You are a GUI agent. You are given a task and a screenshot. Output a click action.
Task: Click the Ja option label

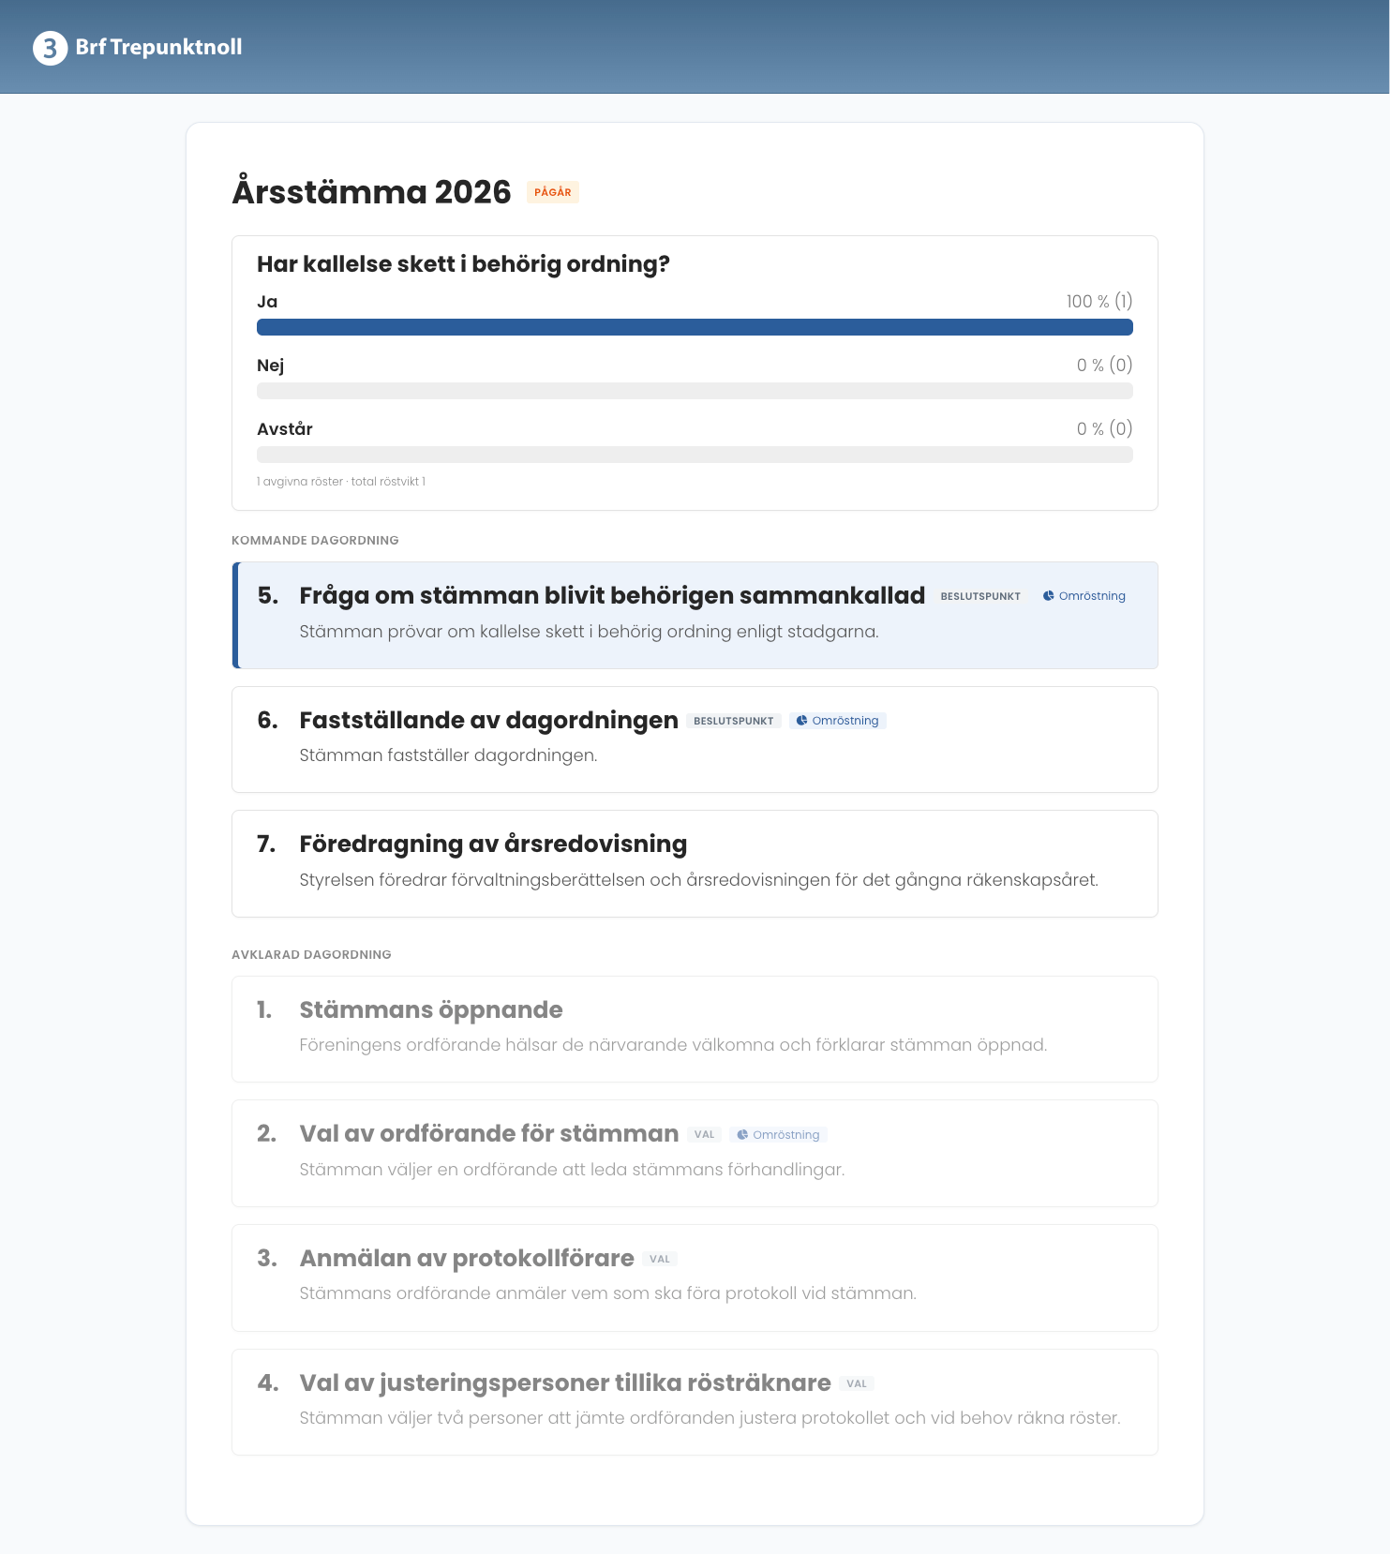[267, 302]
